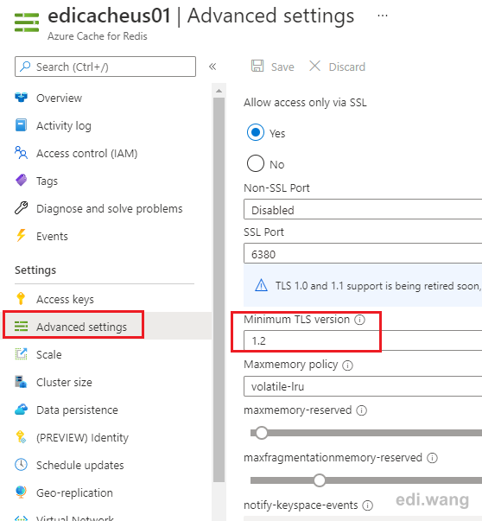Viewport: 482px width, 521px height.
Task: Click info icon next to Minimum TLS version
Action: click(359, 320)
